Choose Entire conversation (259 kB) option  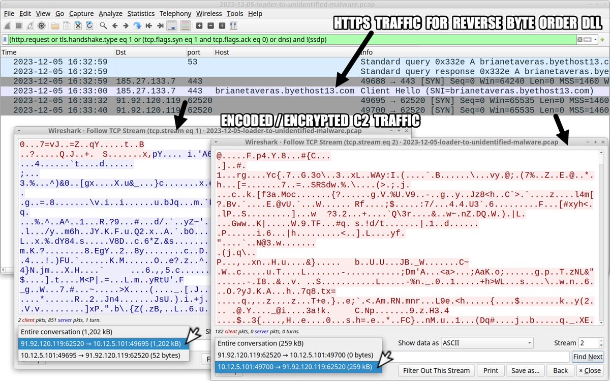point(298,343)
